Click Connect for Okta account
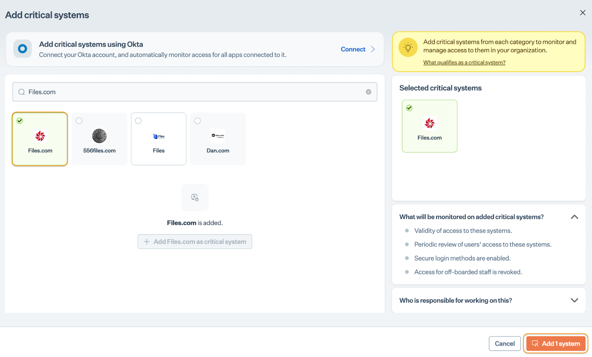The height and width of the screenshot is (357, 592). tap(353, 49)
